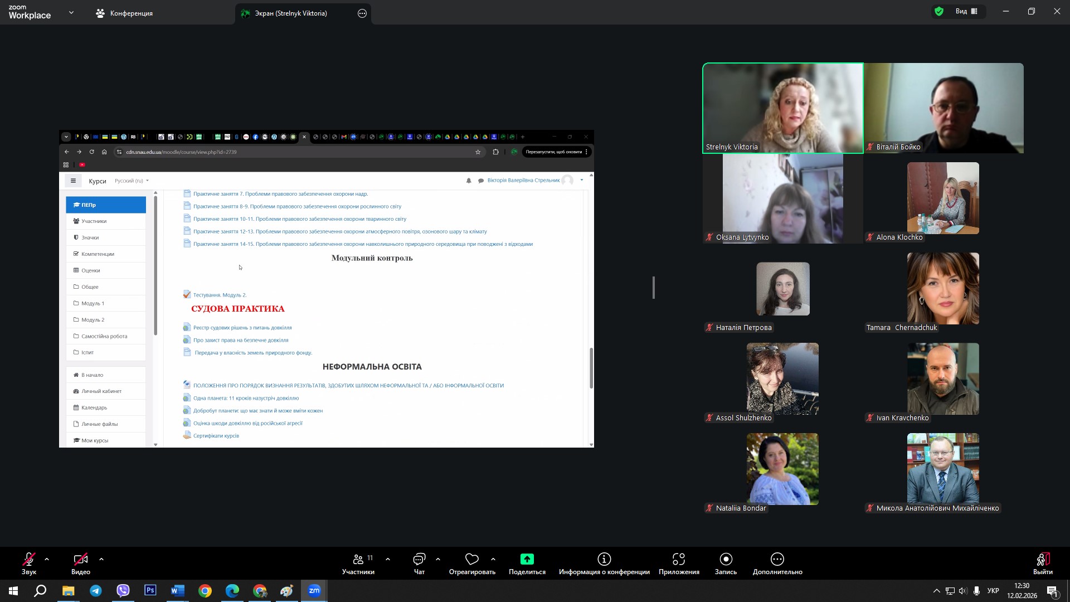
Task: Unmute the microphone with Sound button
Action: click(29, 560)
